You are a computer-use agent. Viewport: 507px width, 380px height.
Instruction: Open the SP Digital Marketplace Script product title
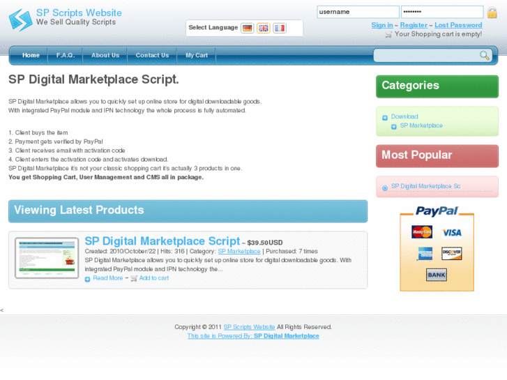pyautogui.click(x=162, y=241)
